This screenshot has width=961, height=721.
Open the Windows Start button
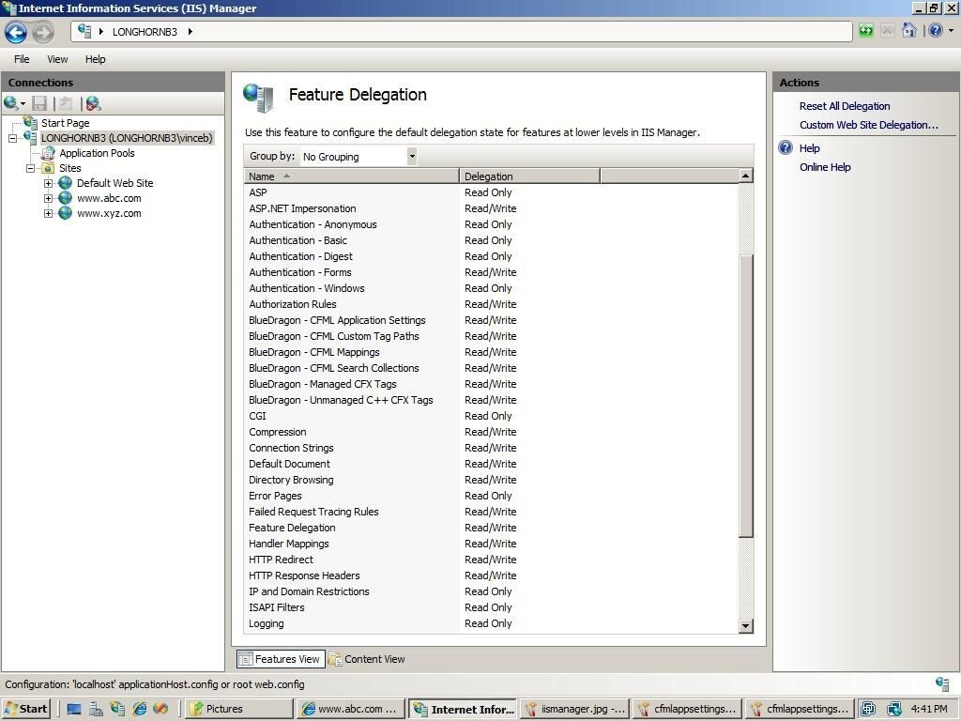[25, 709]
